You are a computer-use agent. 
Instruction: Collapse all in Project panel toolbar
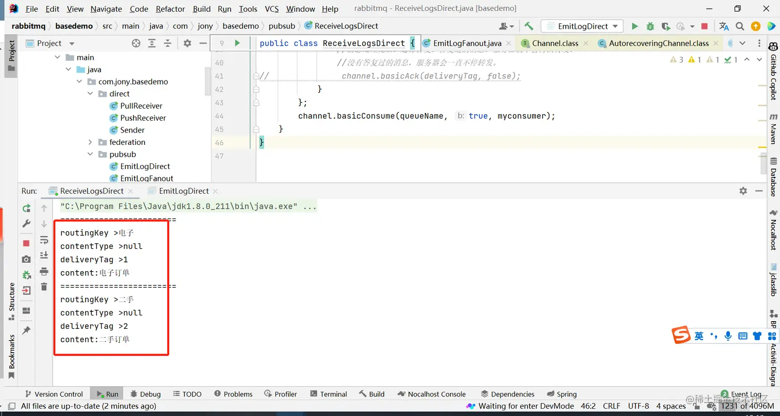167,43
